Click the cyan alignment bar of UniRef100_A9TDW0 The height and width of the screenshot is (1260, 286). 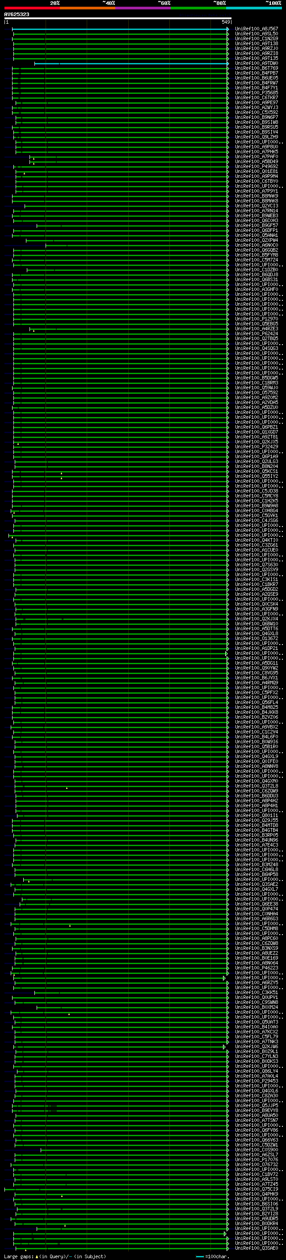pos(131,63)
